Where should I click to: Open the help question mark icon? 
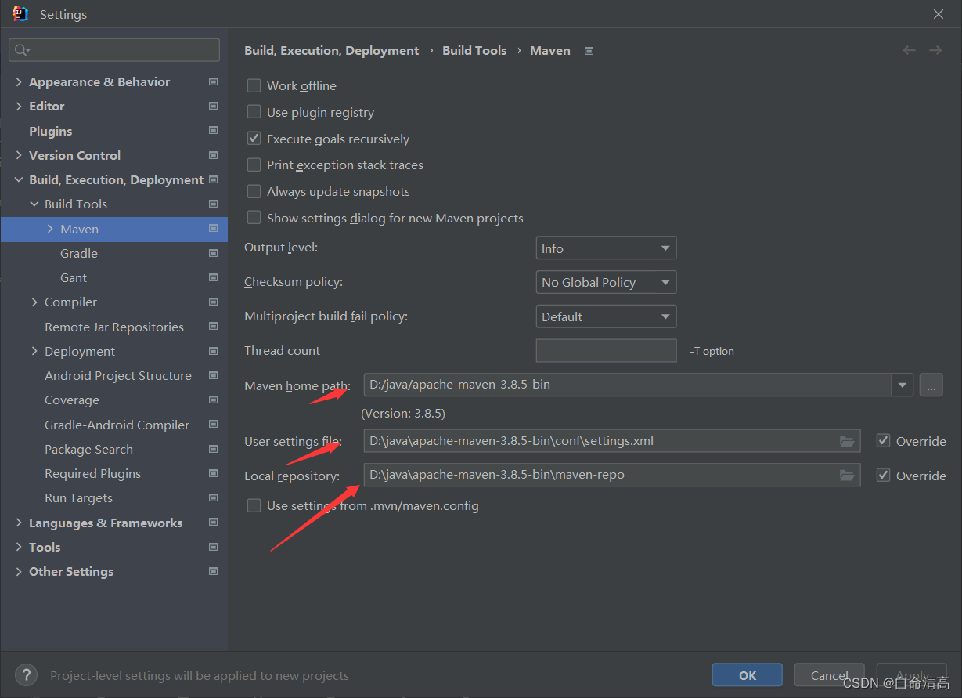point(26,675)
